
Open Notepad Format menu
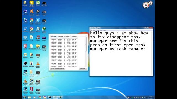point(97,30)
